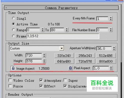This screenshot has width=124, height=98.
Task: Apply the 512x486 preset size
Action: 106,55
